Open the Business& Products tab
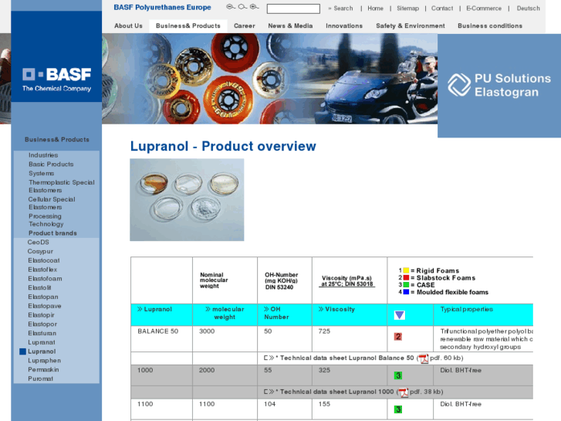This screenshot has height=421, width=561. 188,25
